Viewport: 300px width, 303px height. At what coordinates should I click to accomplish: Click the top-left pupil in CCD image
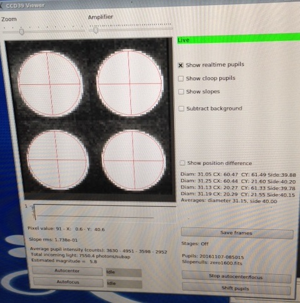[x=49, y=84]
